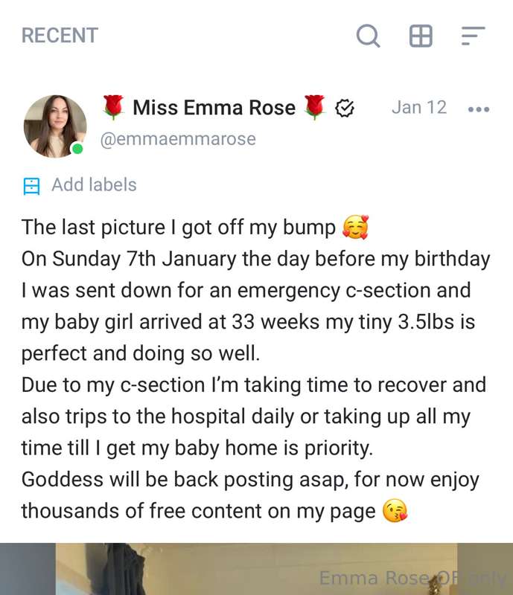The image size is (513, 595).
Task: Open the search magnifier icon
Action: click(368, 36)
